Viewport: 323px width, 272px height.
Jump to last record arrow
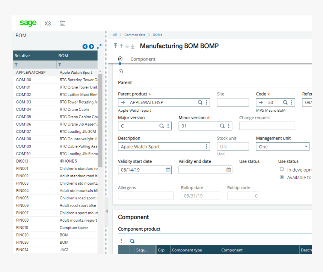click(x=133, y=46)
